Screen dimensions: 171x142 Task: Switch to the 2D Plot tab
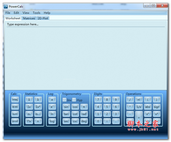(x=43, y=18)
